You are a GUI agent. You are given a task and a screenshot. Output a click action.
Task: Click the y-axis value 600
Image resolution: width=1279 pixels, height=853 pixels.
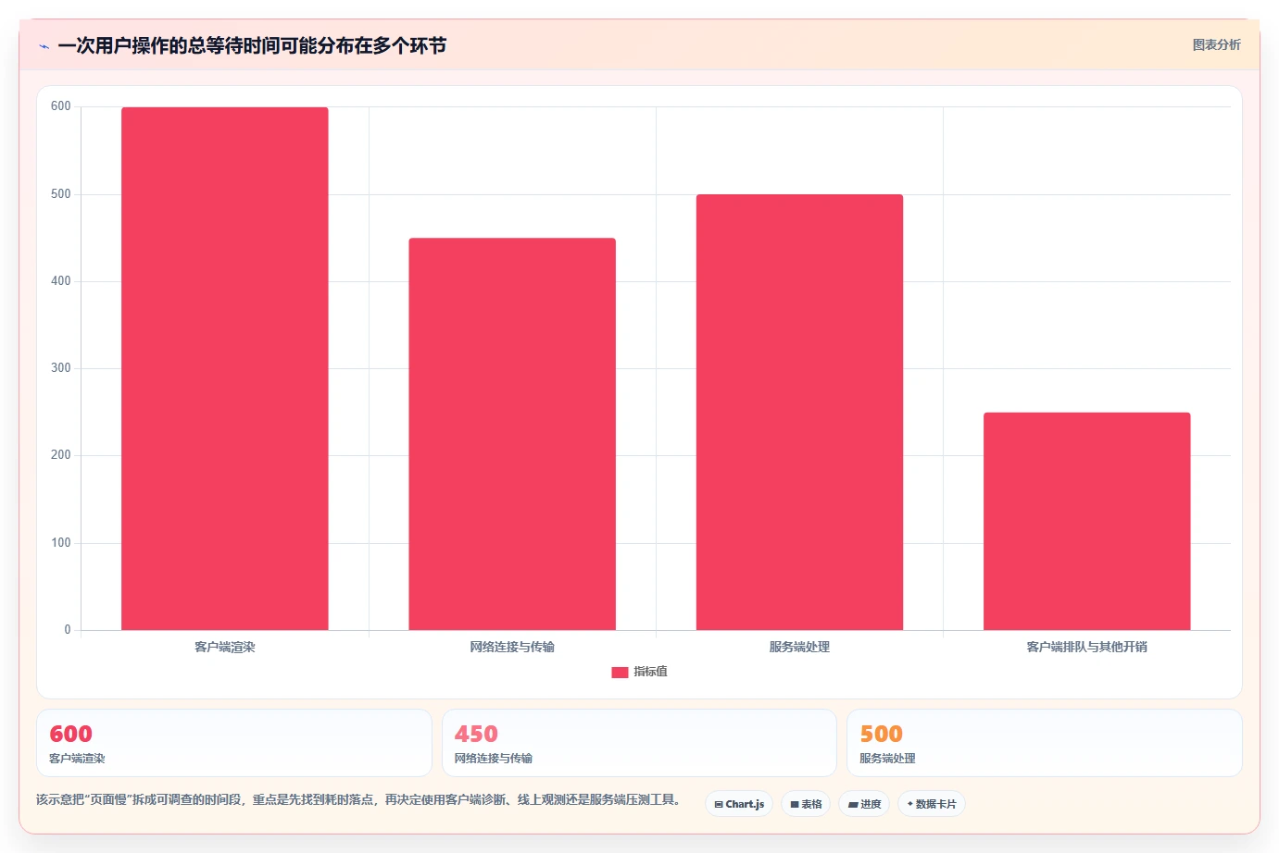(x=61, y=106)
